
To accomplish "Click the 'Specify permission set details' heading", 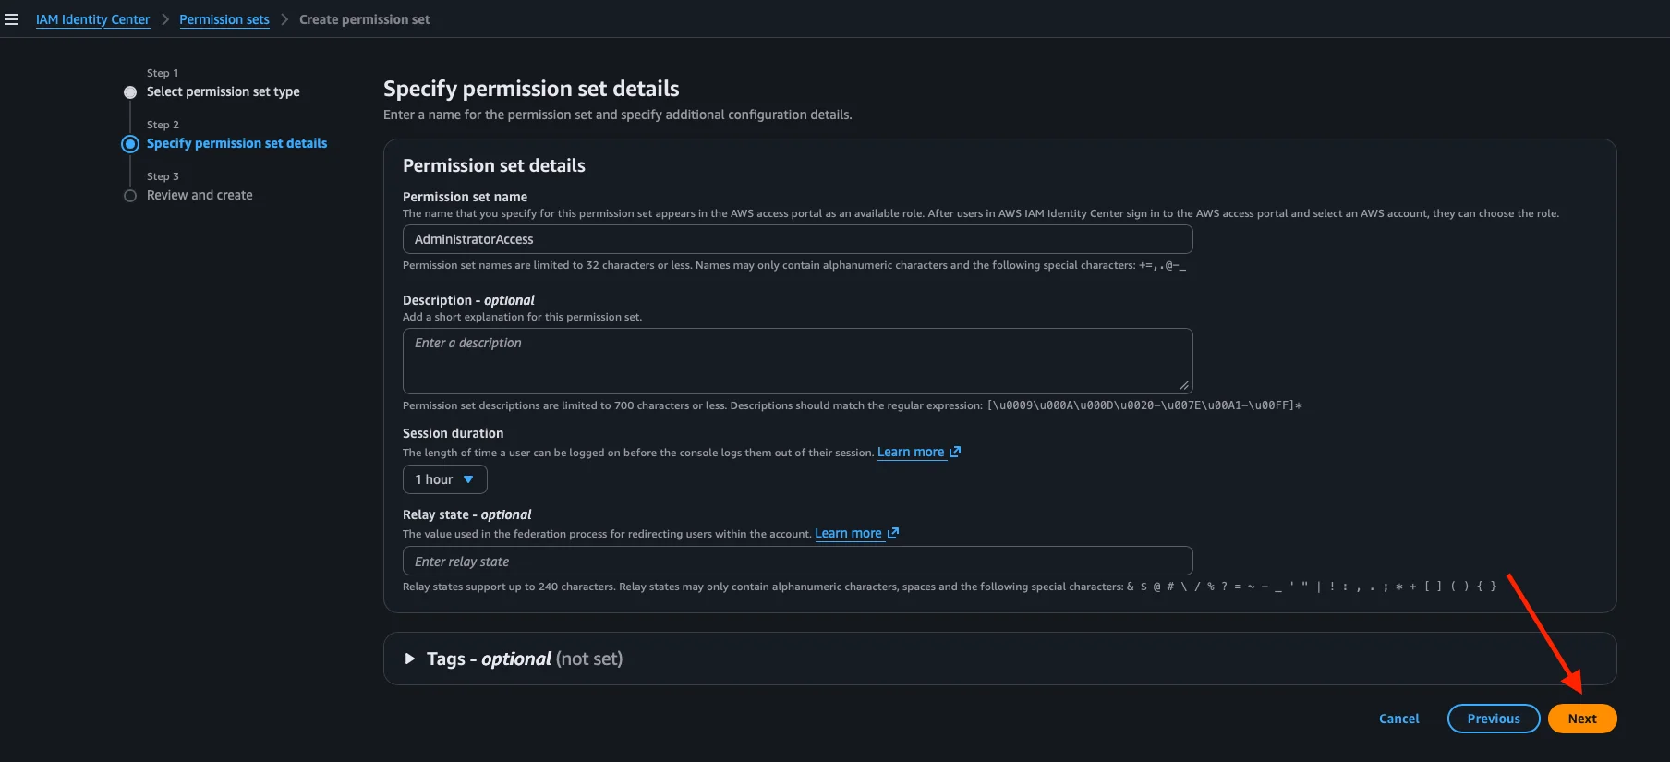I will tap(531, 89).
